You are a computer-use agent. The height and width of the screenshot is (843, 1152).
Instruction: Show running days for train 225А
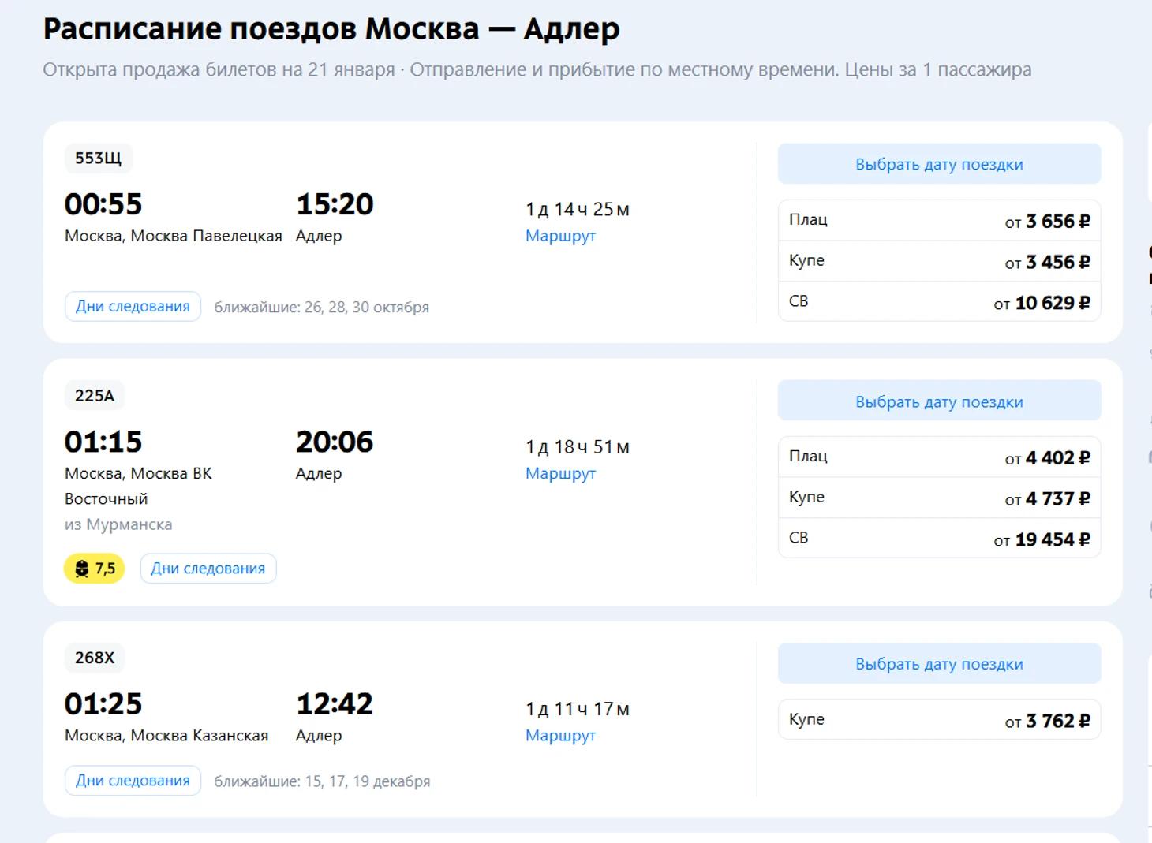[208, 569]
